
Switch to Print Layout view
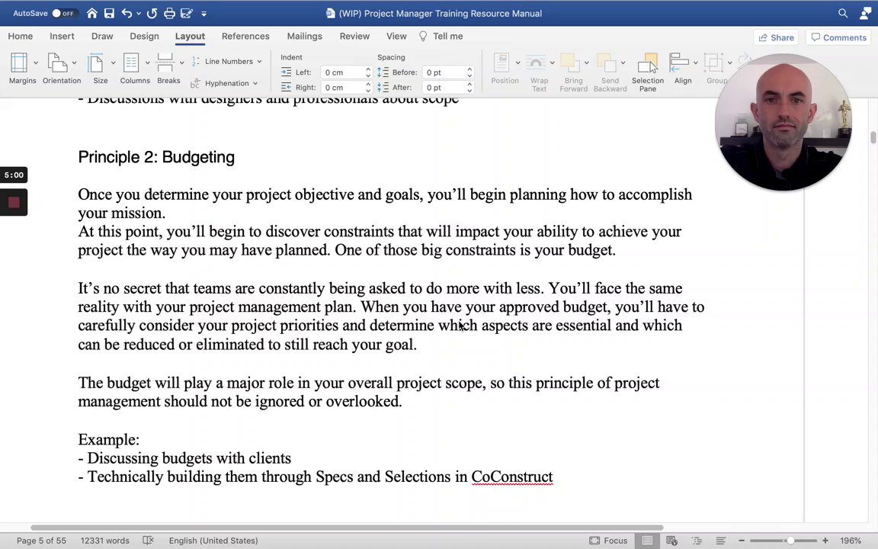point(647,541)
